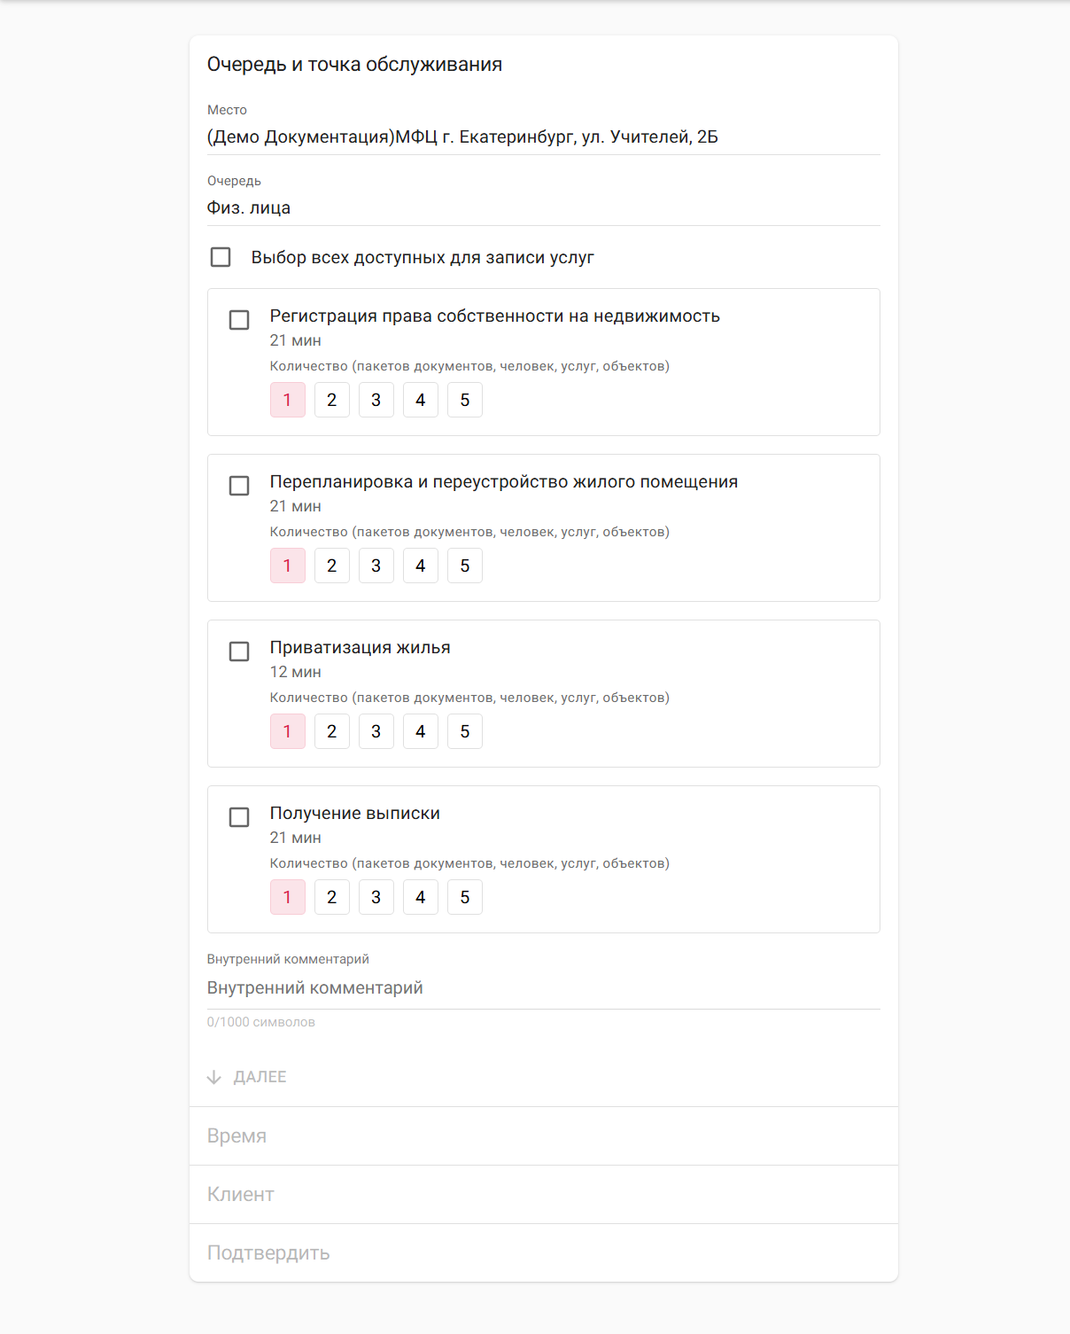Open the 'Подтвердить' step section
Viewport: 1070px width, 1334px height.
pos(544,1252)
